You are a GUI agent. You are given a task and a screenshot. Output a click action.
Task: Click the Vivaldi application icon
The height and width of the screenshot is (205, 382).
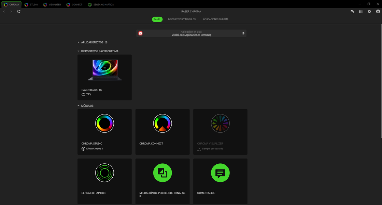[x=141, y=33]
